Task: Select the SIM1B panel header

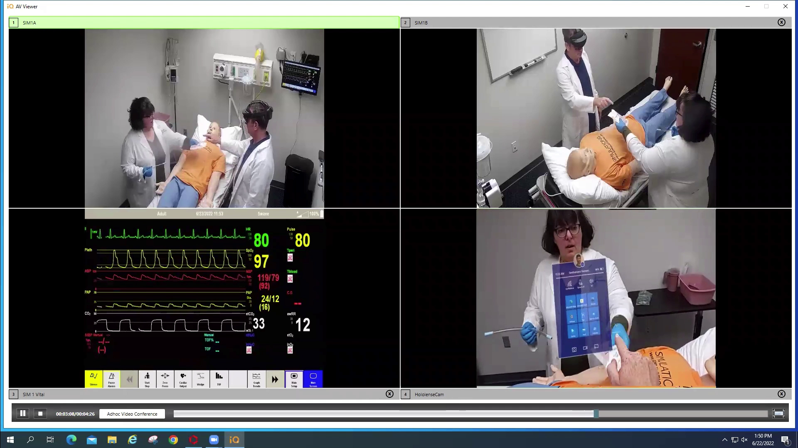Action: (582, 22)
